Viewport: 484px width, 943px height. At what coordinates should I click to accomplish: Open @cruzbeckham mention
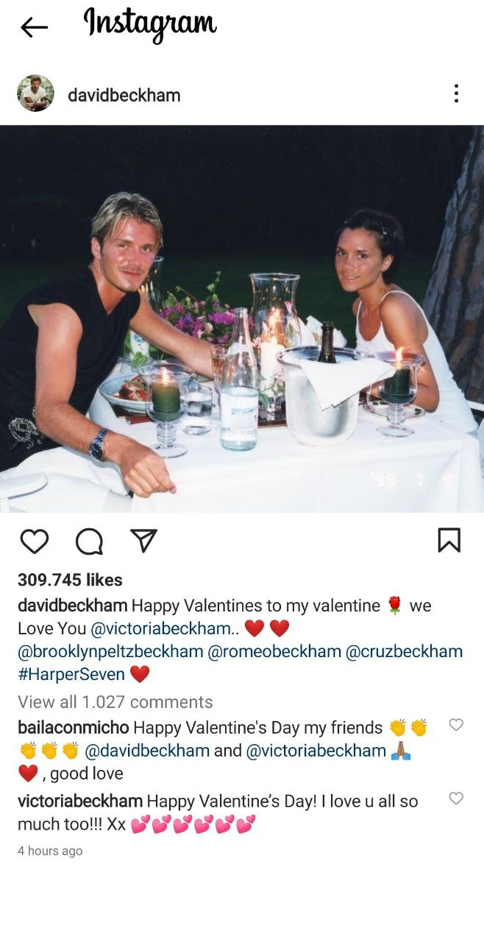405,652
